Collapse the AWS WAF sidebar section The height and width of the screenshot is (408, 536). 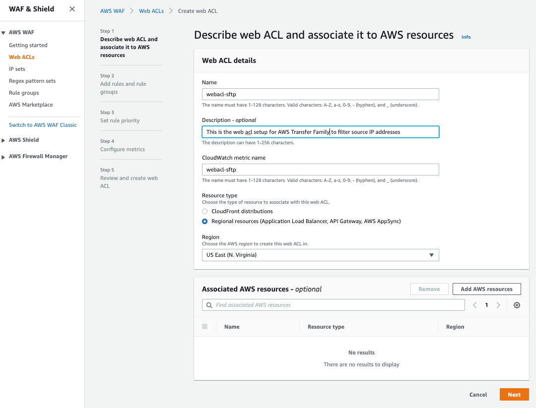[x=4, y=32]
